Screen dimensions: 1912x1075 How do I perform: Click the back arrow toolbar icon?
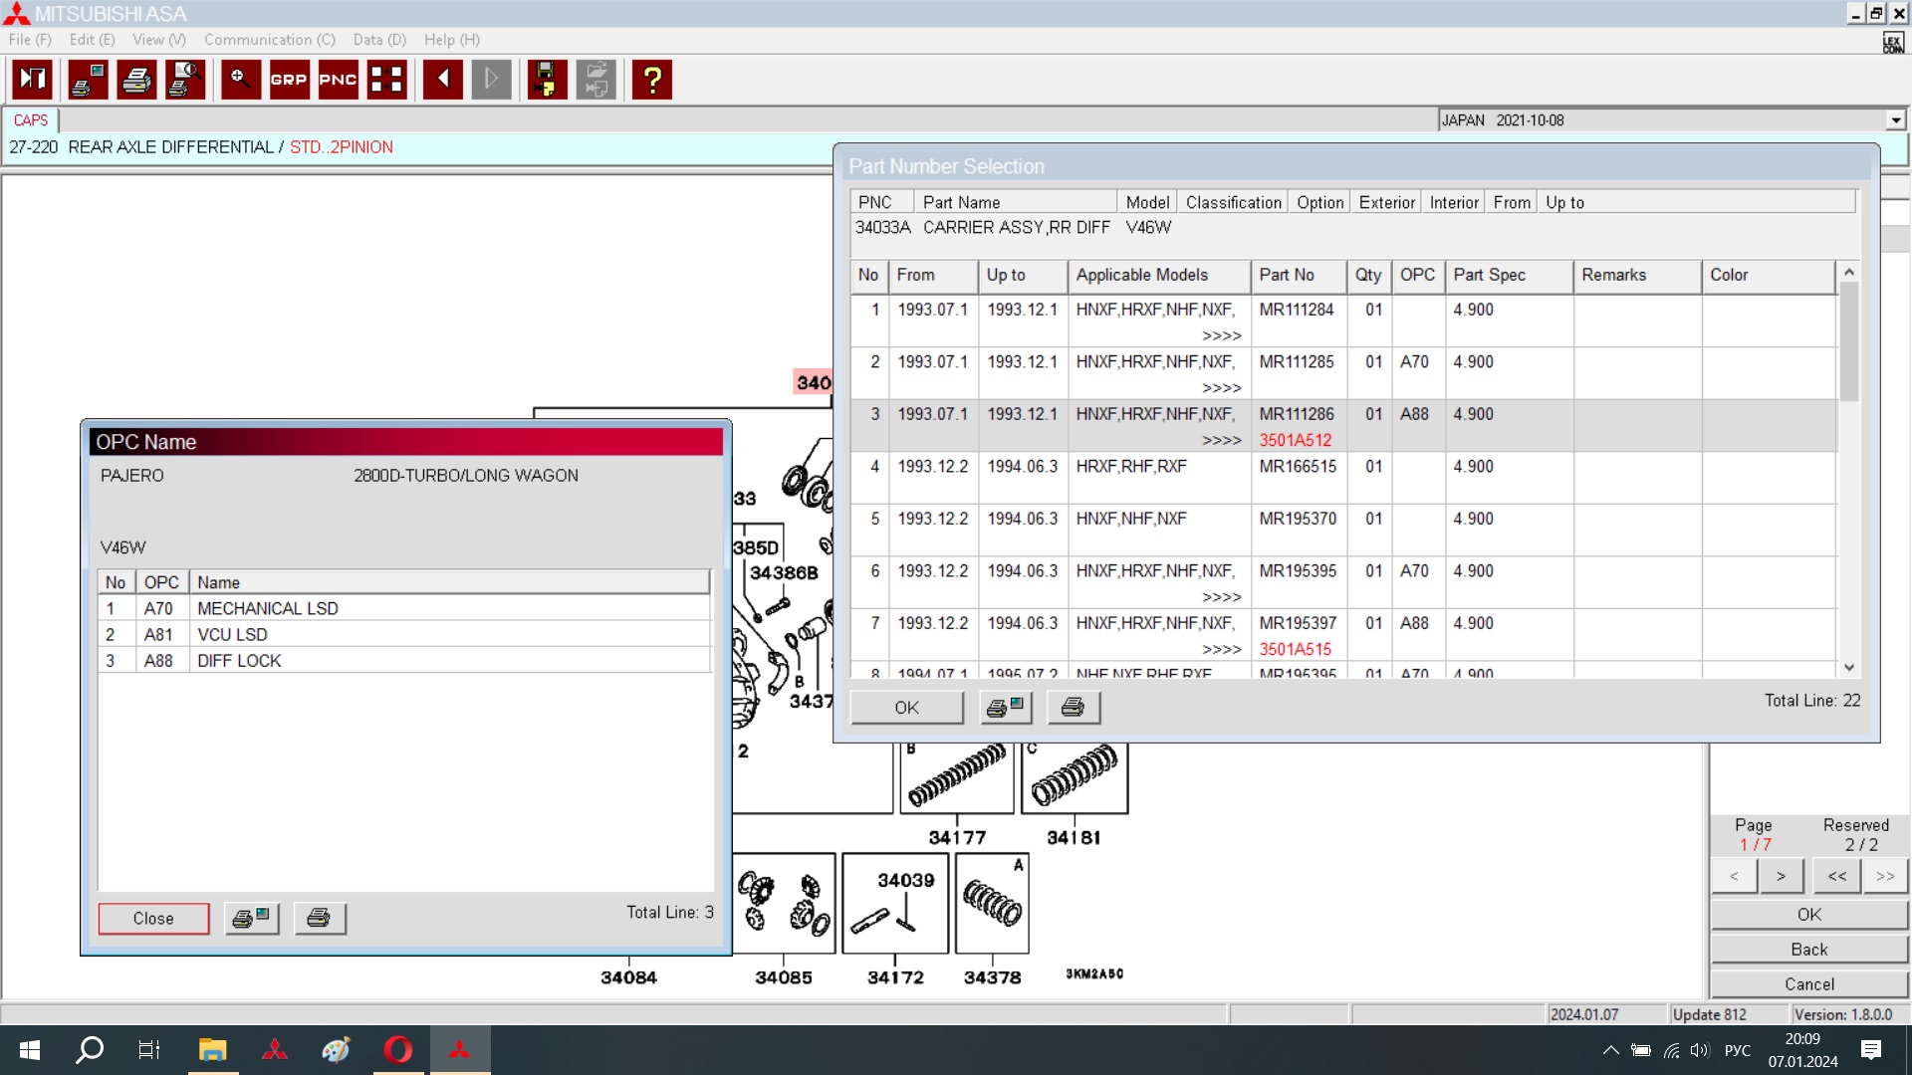[442, 80]
